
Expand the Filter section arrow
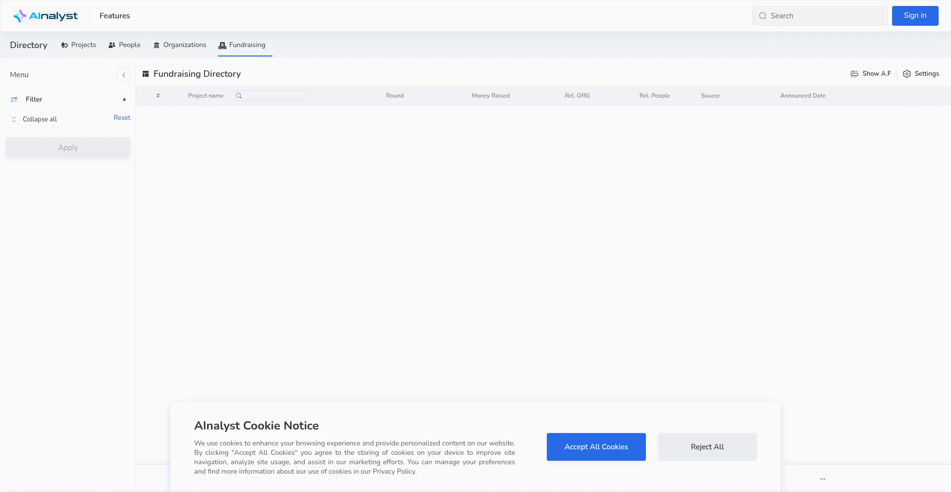pyautogui.click(x=124, y=100)
